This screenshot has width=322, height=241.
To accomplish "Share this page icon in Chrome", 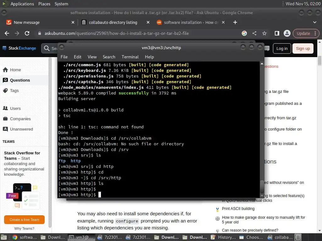I will [x=254, y=33].
